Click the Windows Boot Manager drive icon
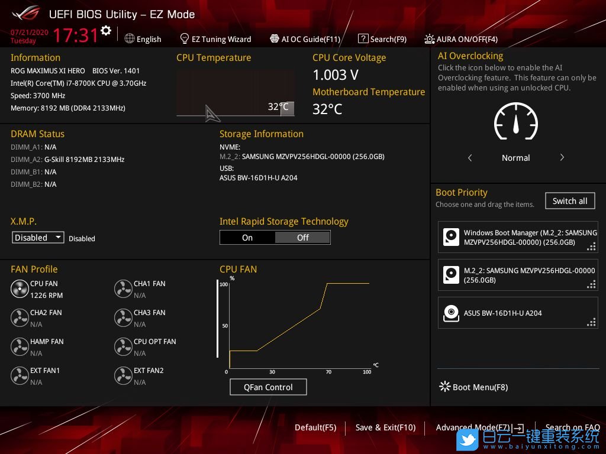The width and height of the screenshot is (606, 454). [452, 238]
